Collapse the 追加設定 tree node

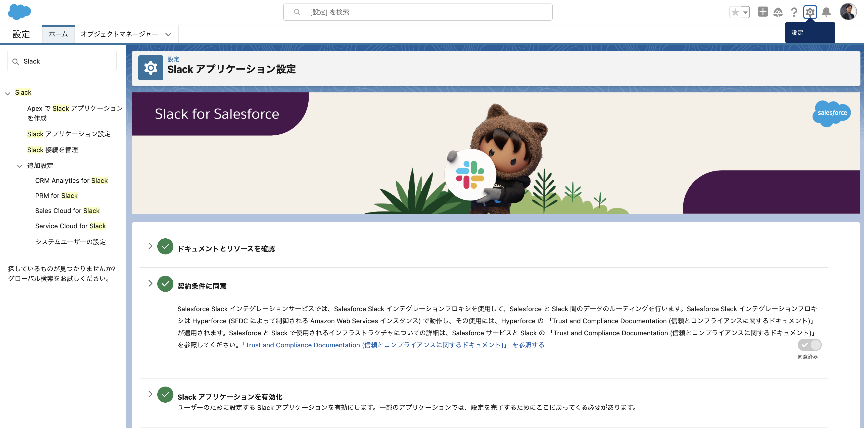coord(19,166)
